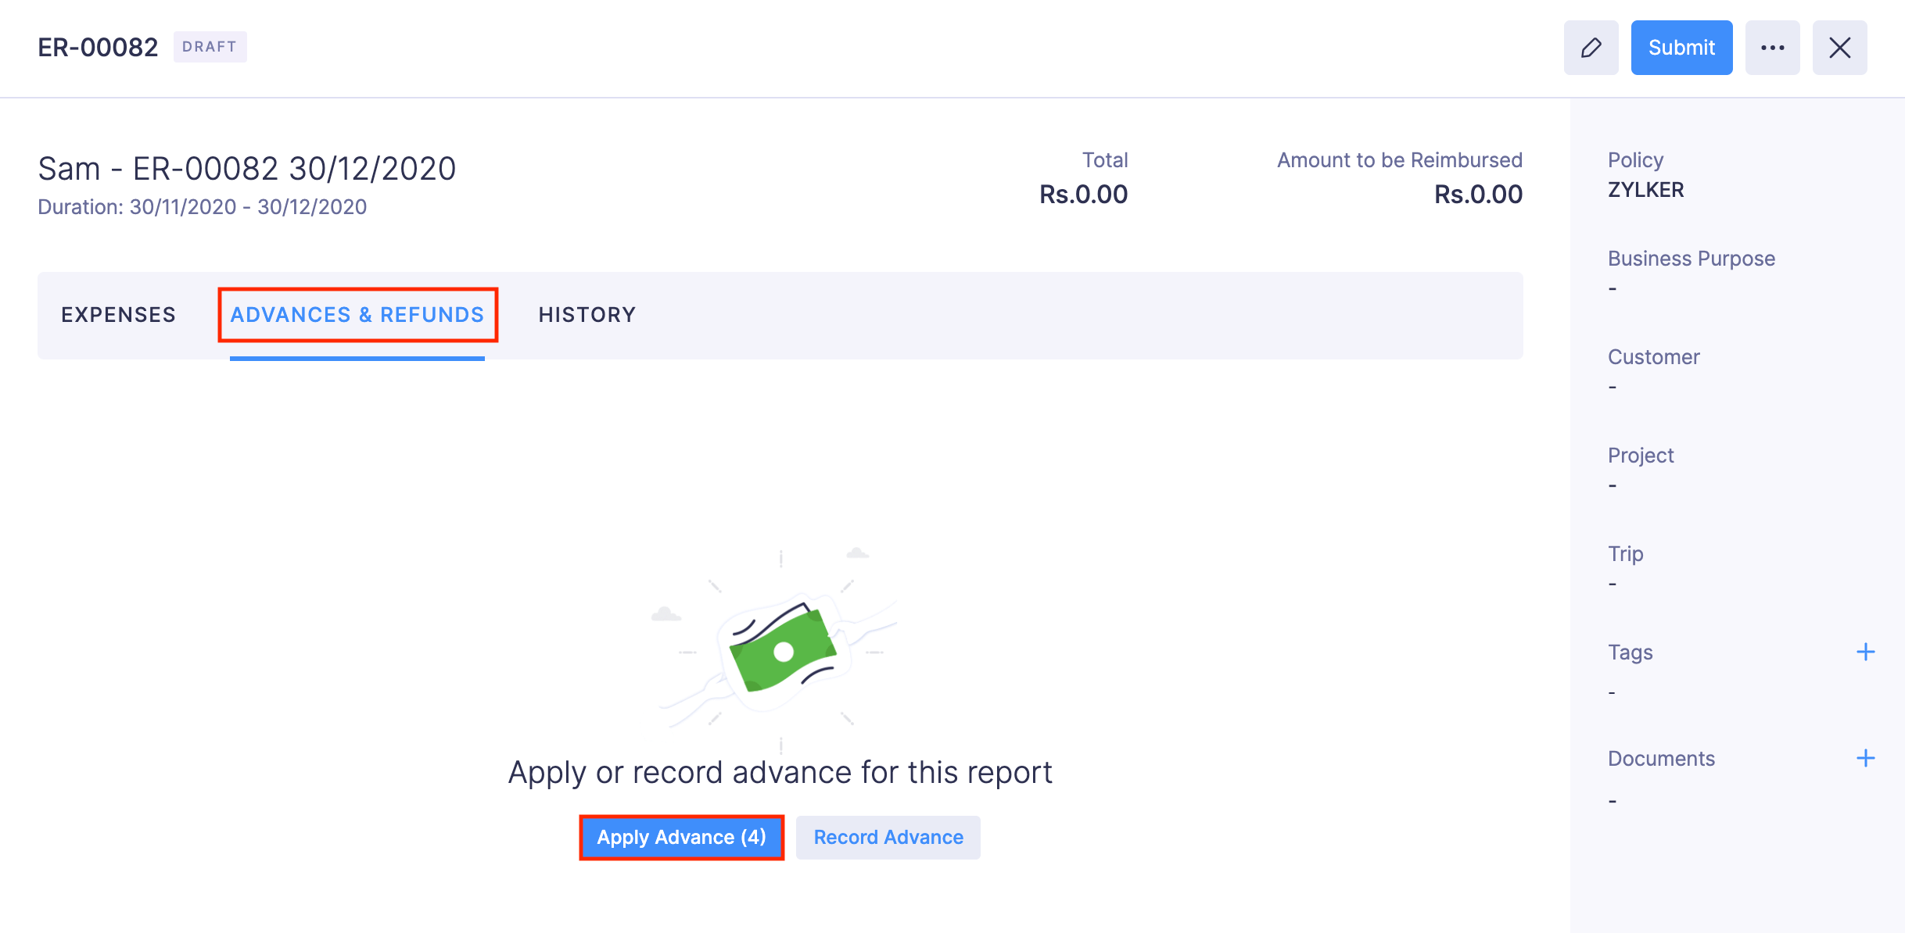Submit the expense report
The width and height of the screenshot is (1905, 933).
(1681, 47)
